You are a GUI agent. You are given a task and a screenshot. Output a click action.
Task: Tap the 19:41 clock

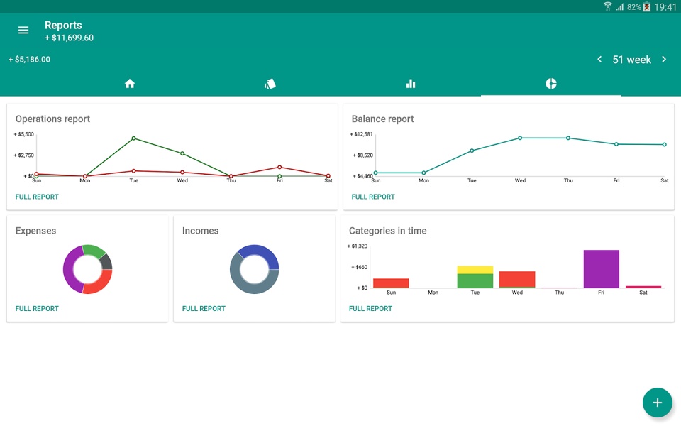[665, 6]
